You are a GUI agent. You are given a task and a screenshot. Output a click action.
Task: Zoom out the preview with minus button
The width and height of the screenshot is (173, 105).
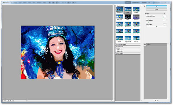pos(4,100)
